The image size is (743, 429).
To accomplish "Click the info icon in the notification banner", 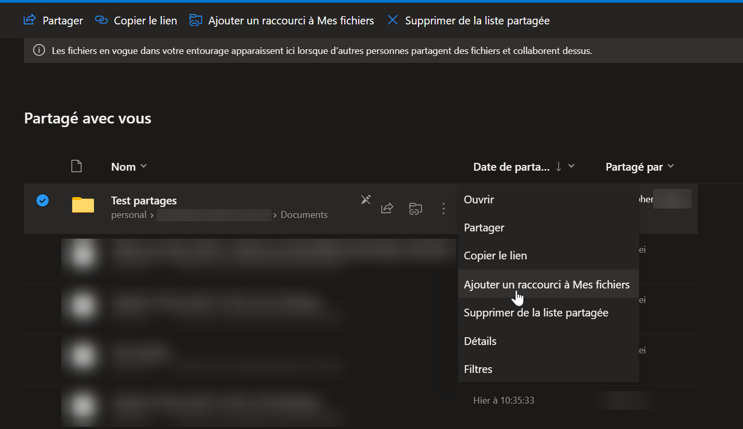I will [x=38, y=50].
